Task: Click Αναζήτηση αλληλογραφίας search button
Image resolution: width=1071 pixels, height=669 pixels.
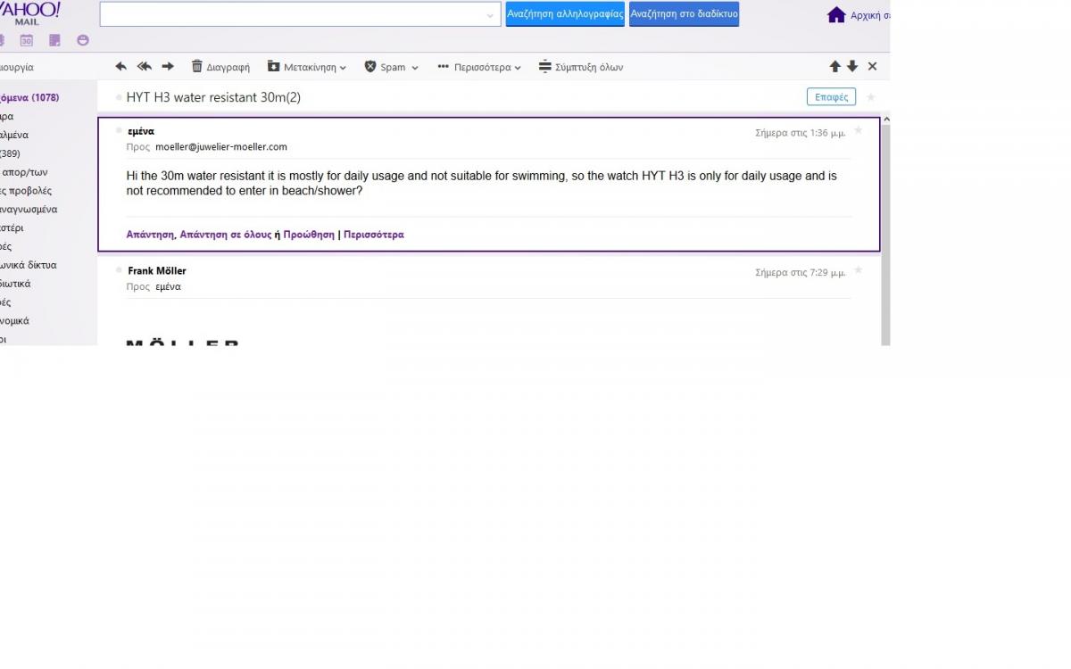Action: [565, 14]
